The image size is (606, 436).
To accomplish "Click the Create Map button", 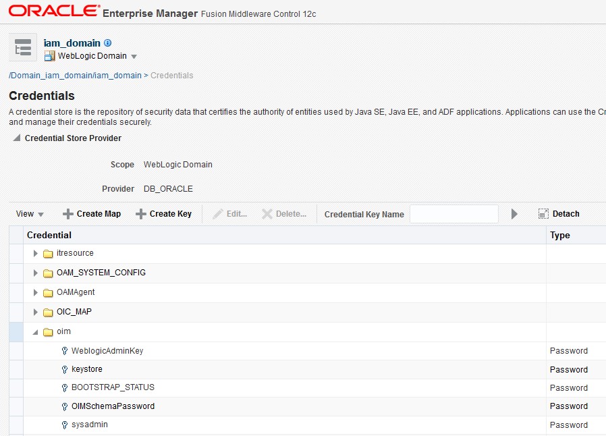I will point(91,214).
